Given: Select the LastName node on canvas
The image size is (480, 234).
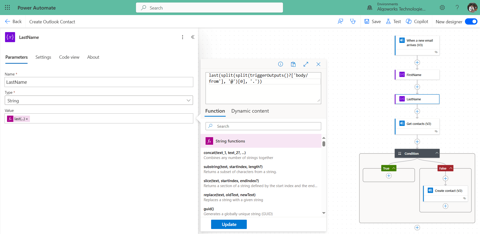Looking at the screenshot, I should click(x=417, y=99).
